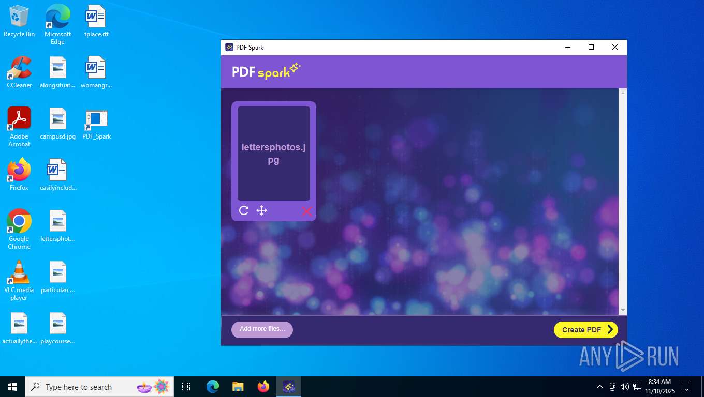The width and height of the screenshot is (704, 397).
Task: Select the particularc... image file on desktop
Action: pos(57,277)
